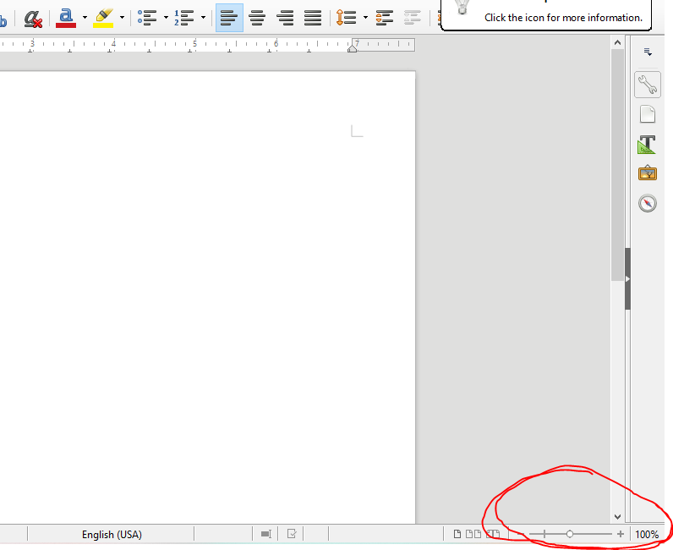Click the English (USA) language field
The width and height of the screenshot is (673, 550).
(x=112, y=535)
